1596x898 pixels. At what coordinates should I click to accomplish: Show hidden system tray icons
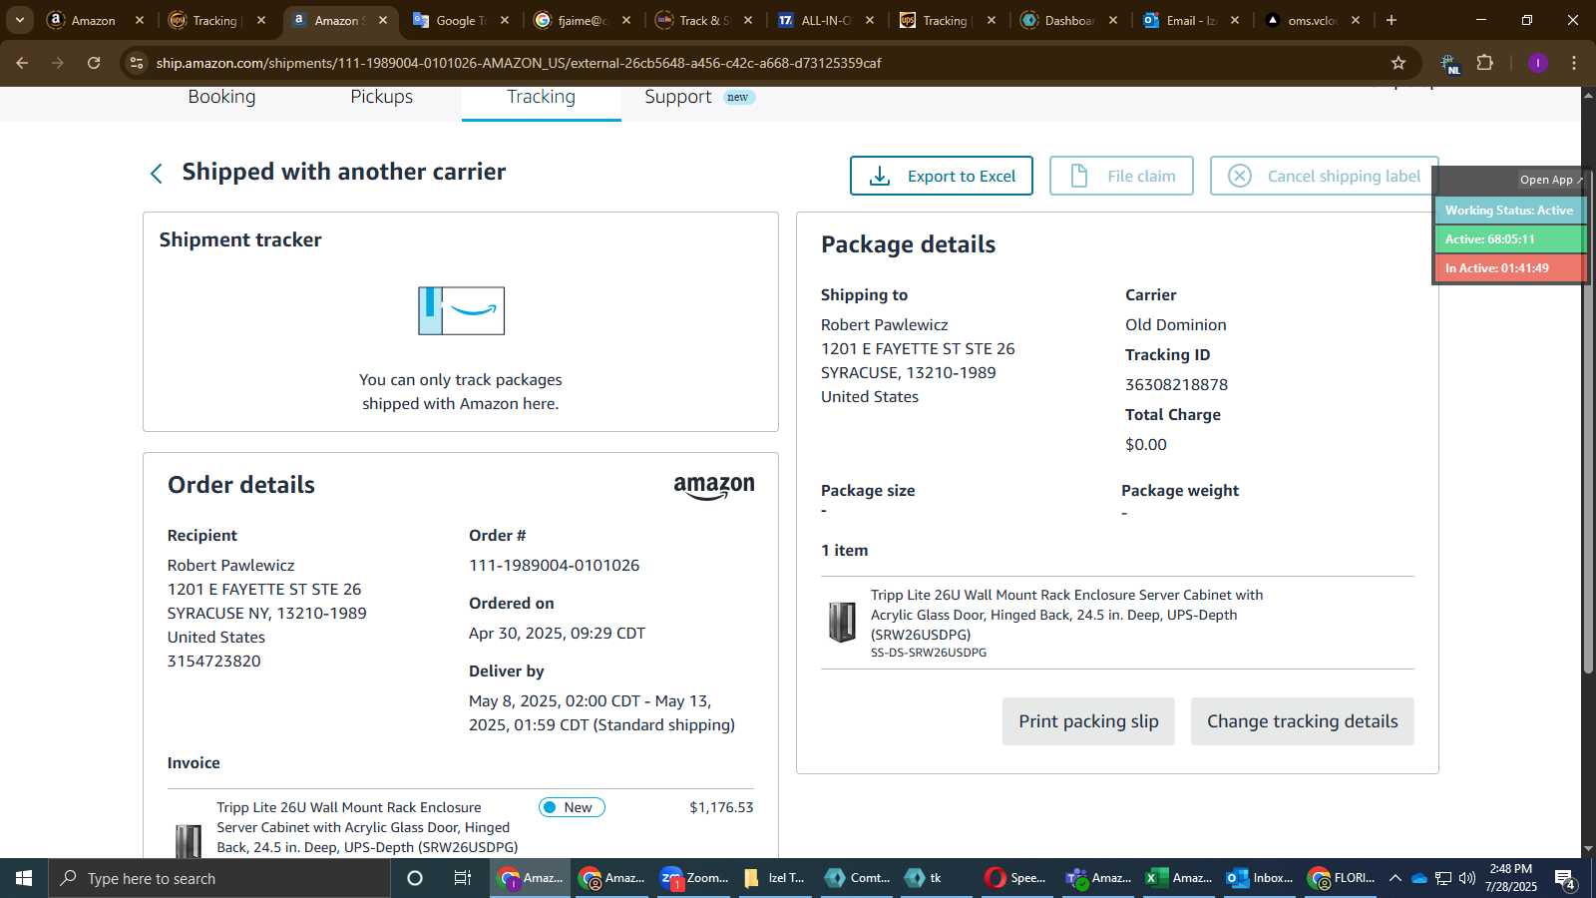point(1396,878)
